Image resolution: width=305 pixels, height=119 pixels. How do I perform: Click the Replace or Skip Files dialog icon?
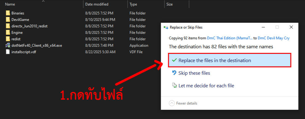[166, 27]
